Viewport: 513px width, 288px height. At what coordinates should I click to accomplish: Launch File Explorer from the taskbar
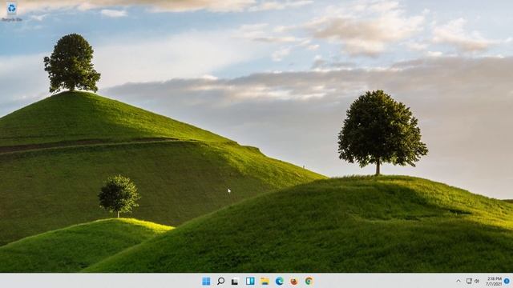coord(265,281)
